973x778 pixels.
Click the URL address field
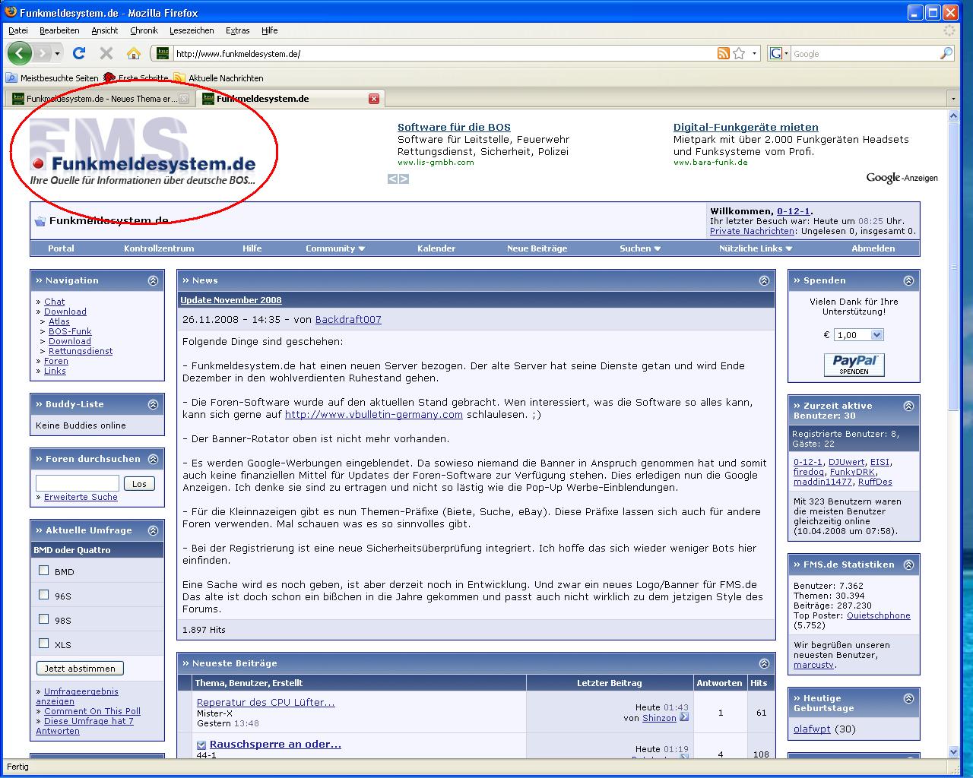point(445,53)
